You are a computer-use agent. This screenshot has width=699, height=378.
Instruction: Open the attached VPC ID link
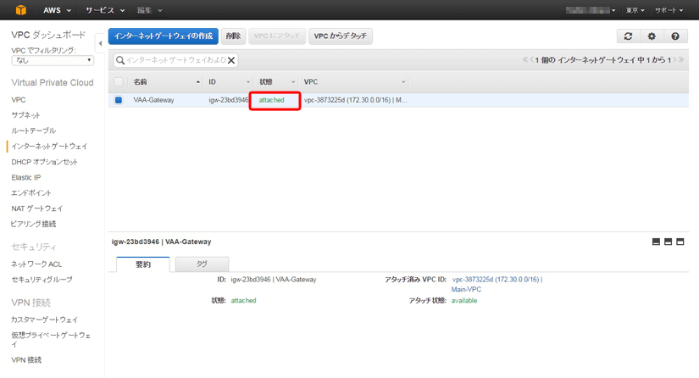(497, 279)
